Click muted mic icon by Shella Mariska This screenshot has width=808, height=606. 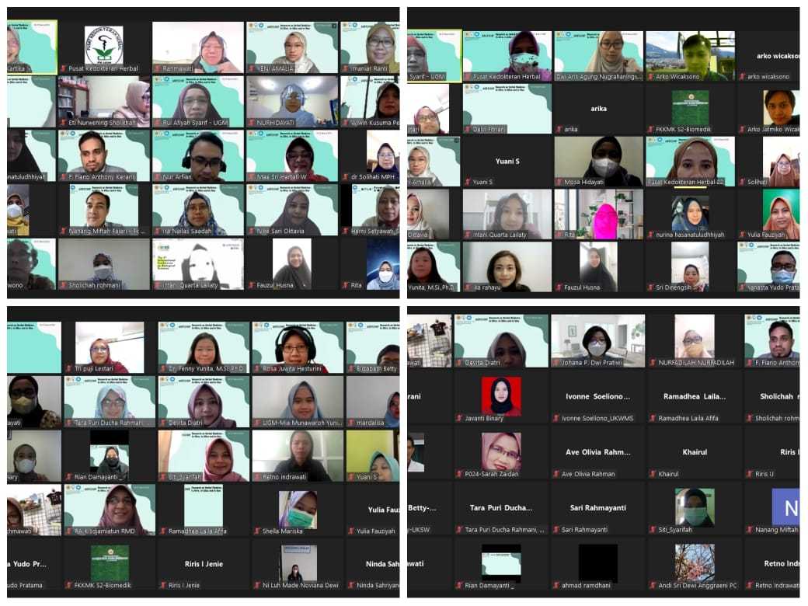(257, 531)
